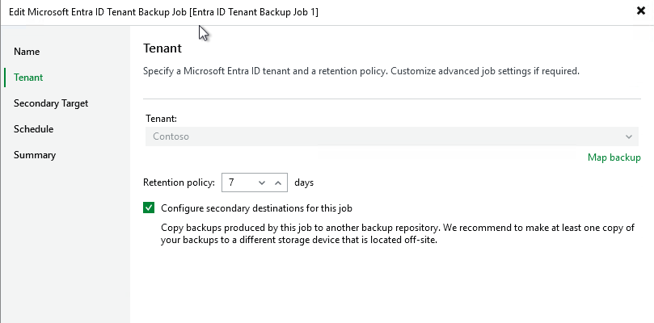The height and width of the screenshot is (323, 654).
Task: Jump to the Summary step
Action: (x=35, y=155)
